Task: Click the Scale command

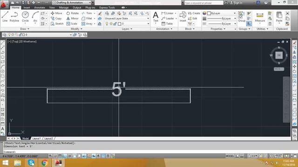Action: click(x=72, y=24)
